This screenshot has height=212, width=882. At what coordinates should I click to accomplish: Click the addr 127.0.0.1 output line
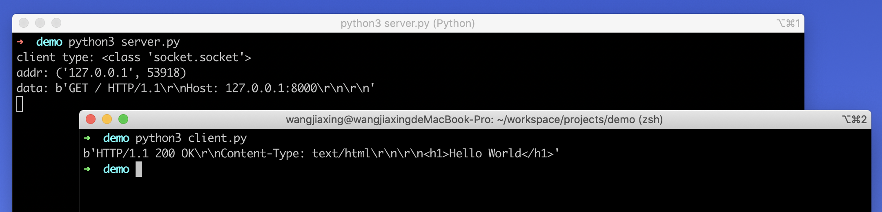101,73
